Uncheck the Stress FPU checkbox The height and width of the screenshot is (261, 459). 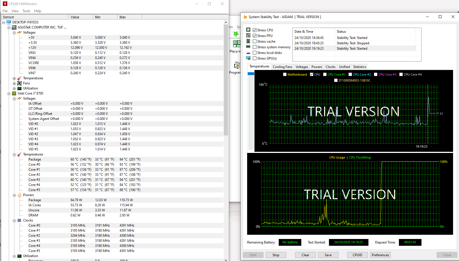[254, 36]
